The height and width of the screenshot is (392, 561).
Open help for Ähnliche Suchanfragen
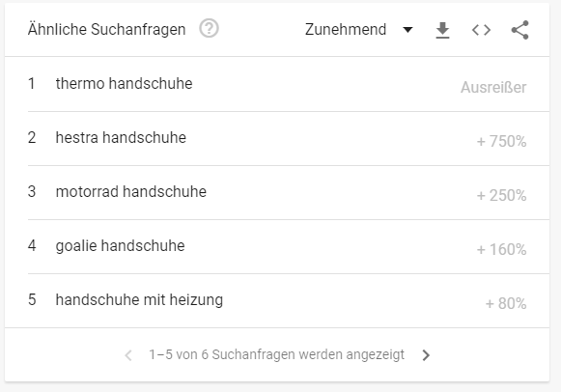click(209, 29)
